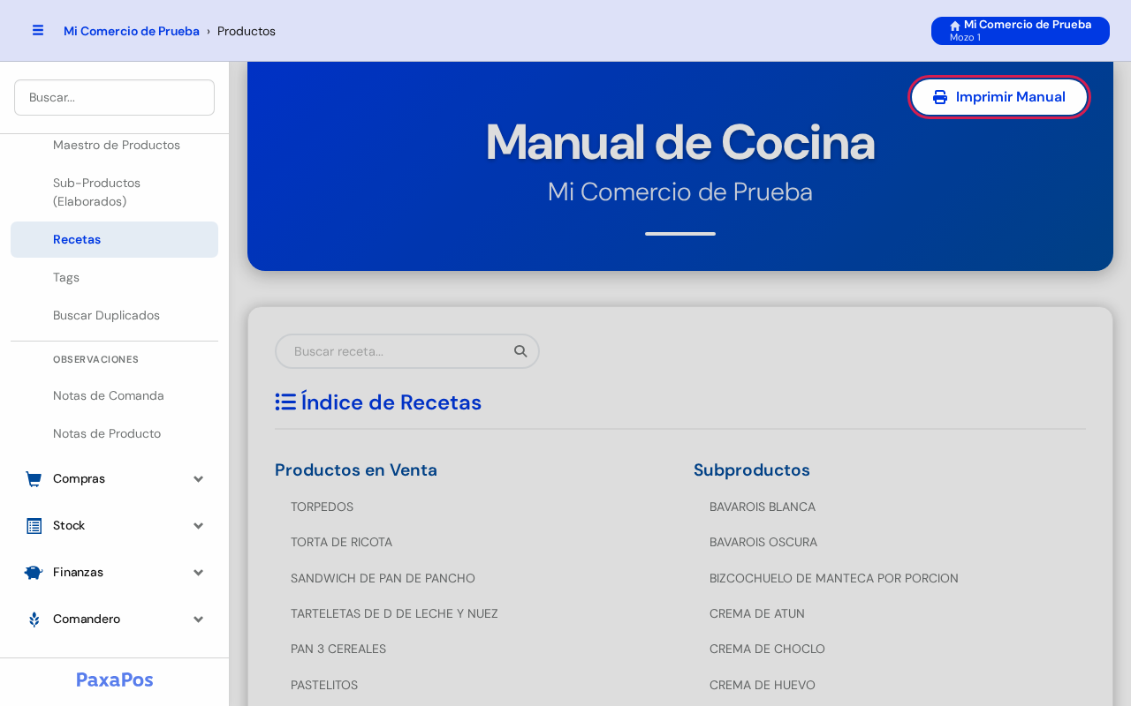Open the PAN 3 CEREALES recipe

click(x=338, y=649)
